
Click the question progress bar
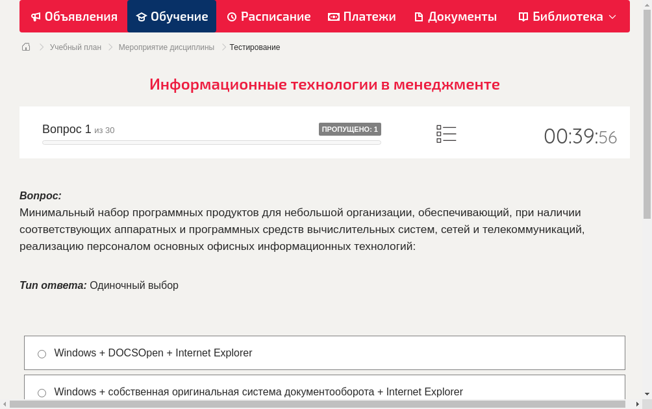(x=212, y=142)
